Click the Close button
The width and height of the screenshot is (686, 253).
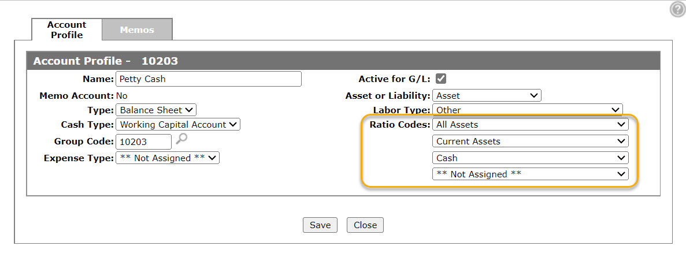(x=365, y=225)
